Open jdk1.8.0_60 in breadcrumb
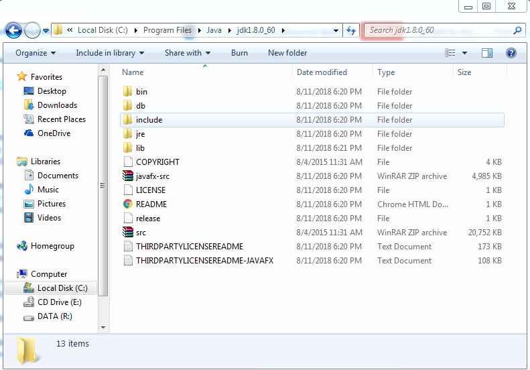The image size is (530, 370). pos(256,30)
